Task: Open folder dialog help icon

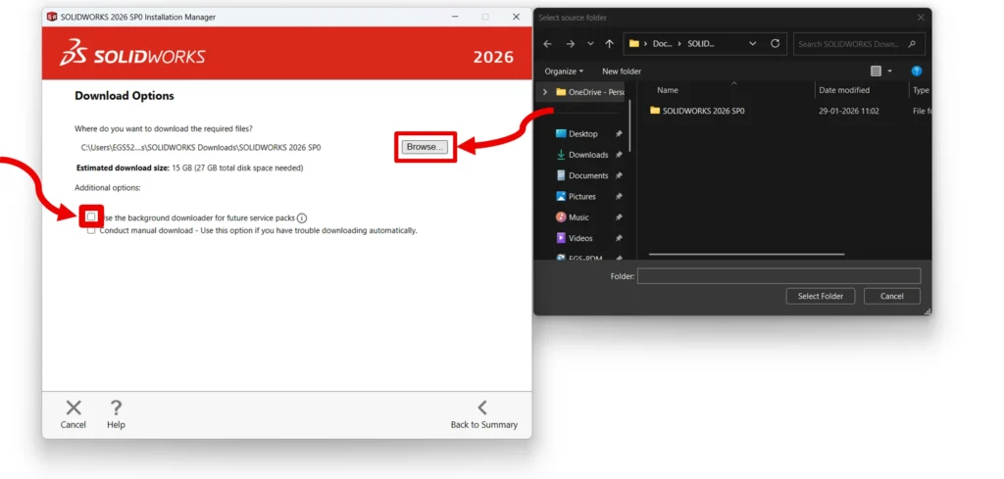Action: 917,72
